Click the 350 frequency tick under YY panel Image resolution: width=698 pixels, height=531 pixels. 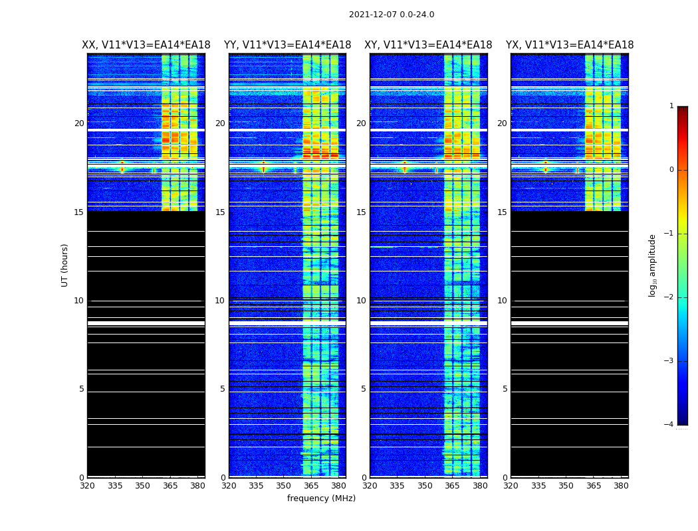(284, 486)
